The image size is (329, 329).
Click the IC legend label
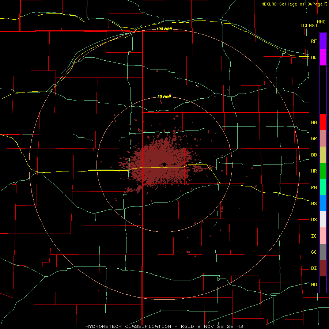(x=314, y=236)
